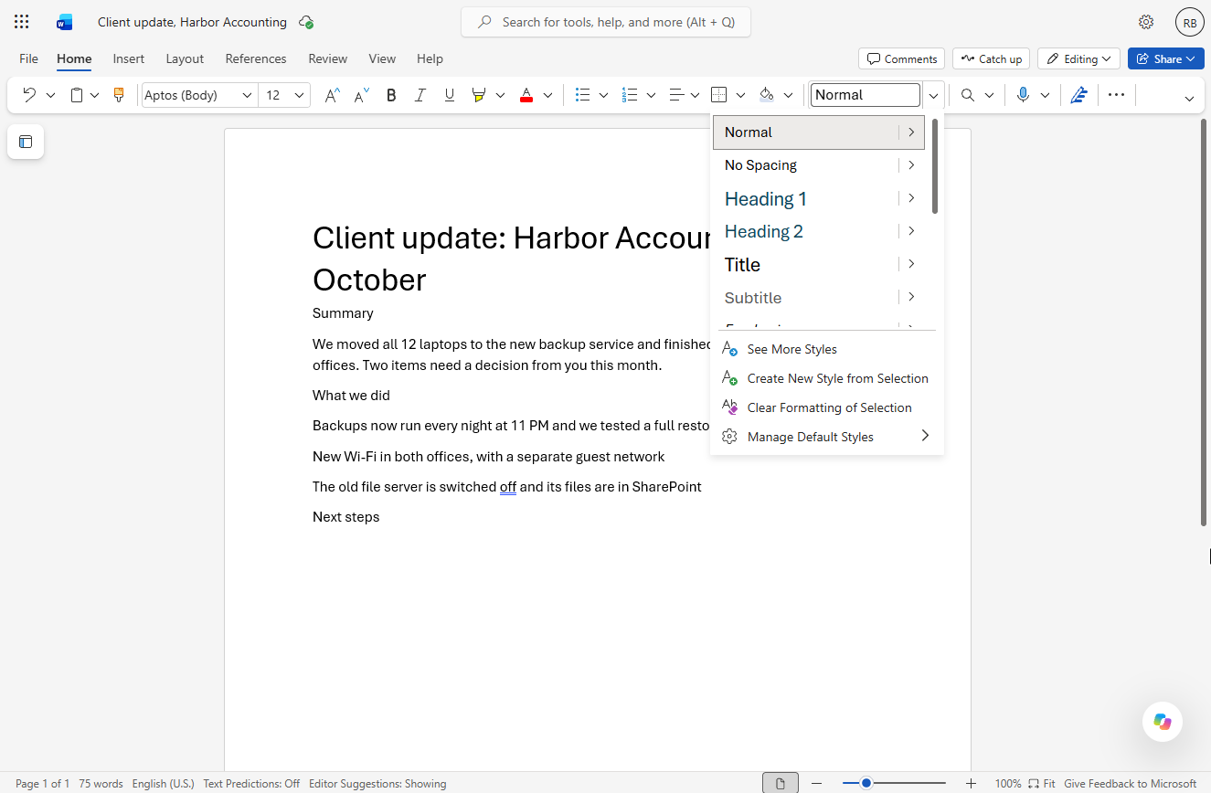Expand Manage Default Styles submenu arrow
1211x793 pixels.
click(x=925, y=436)
